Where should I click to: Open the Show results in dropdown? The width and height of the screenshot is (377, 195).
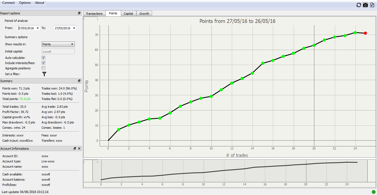[x=58, y=44]
